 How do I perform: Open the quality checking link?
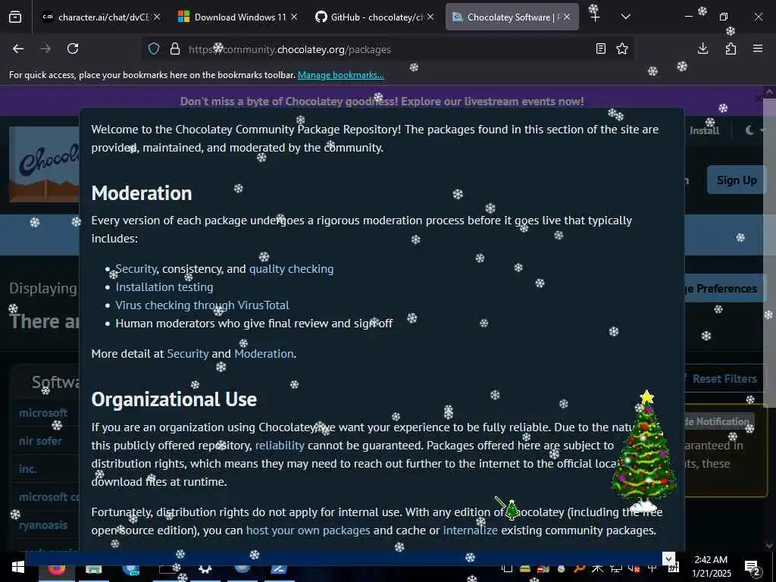tap(291, 269)
